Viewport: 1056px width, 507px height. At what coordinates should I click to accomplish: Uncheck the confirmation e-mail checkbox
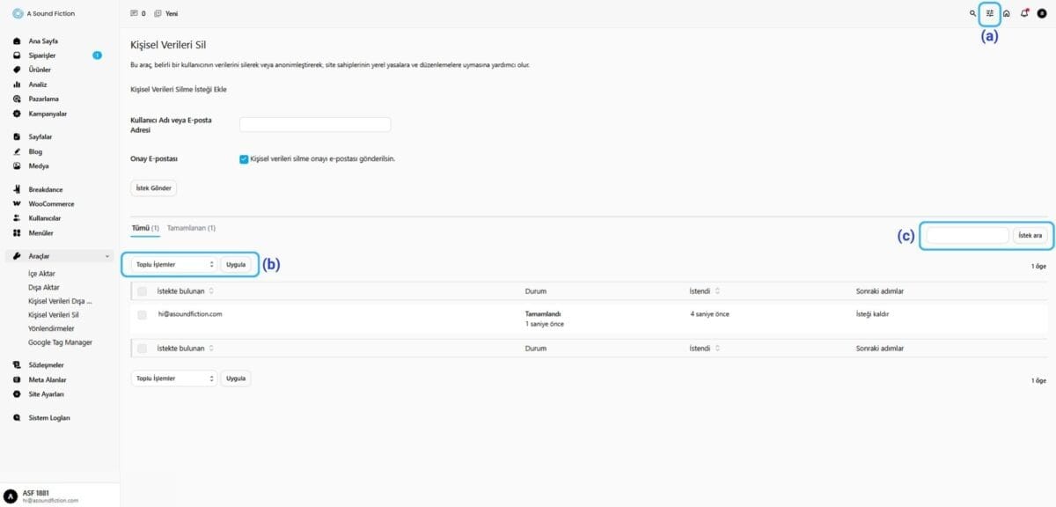244,159
